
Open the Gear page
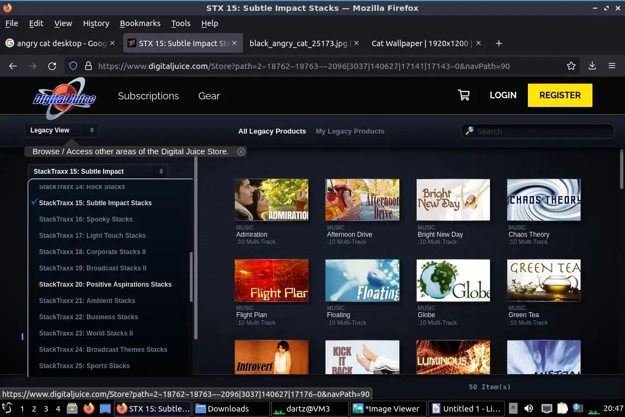pos(209,96)
